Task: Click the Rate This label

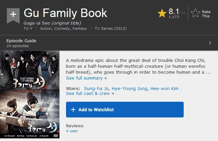Action: 206,14
